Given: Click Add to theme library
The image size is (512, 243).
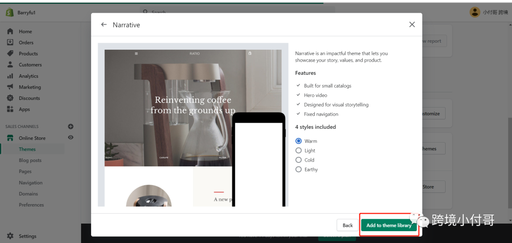Looking at the screenshot, I should 389,225.
